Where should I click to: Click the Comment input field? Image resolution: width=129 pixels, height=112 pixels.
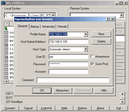point(73,80)
